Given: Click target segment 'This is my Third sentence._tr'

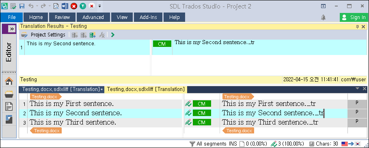Looking at the screenshot, I should tap(270, 122).
